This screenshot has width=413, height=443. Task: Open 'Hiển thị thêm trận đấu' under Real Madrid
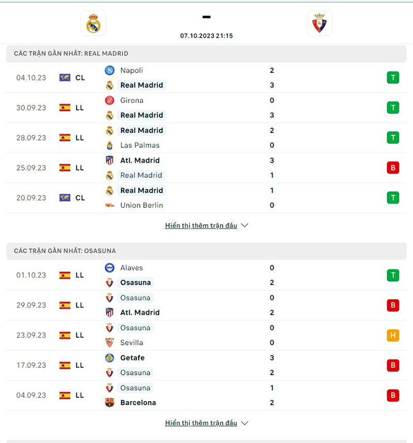(201, 225)
